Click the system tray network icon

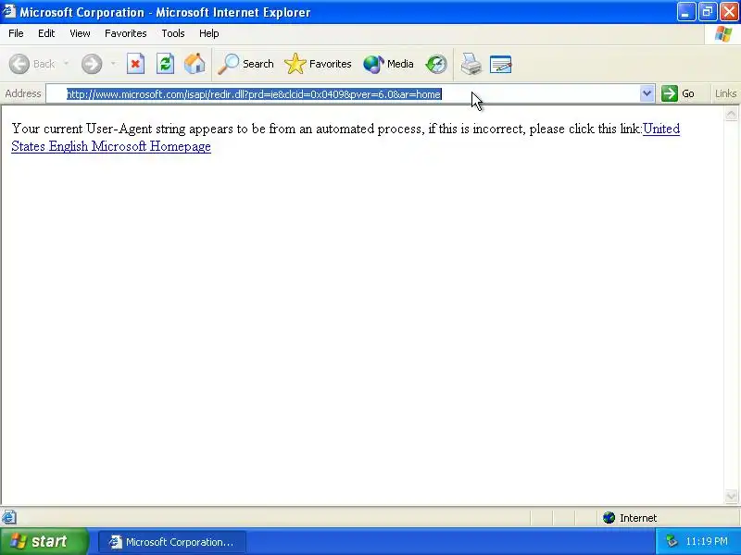pos(672,541)
